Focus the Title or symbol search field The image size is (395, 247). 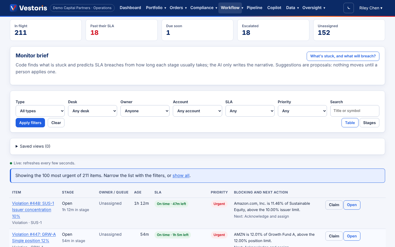coord(355,111)
